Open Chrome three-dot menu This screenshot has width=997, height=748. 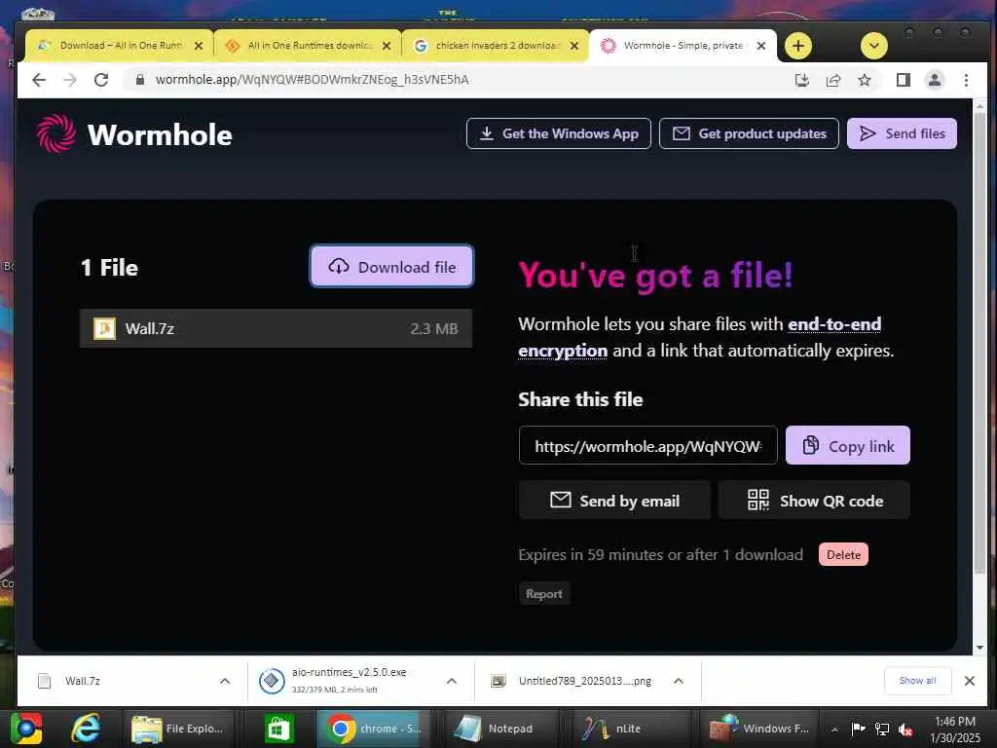tap(966, 80)
